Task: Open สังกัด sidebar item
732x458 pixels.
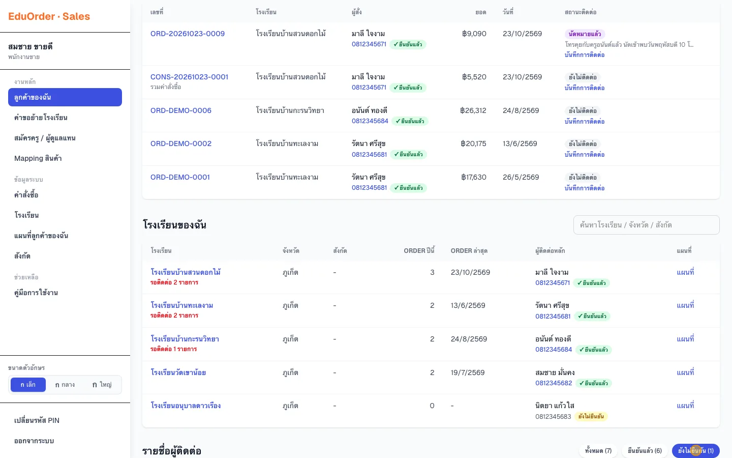Action: pyautogui.click(x=65, y=256)
